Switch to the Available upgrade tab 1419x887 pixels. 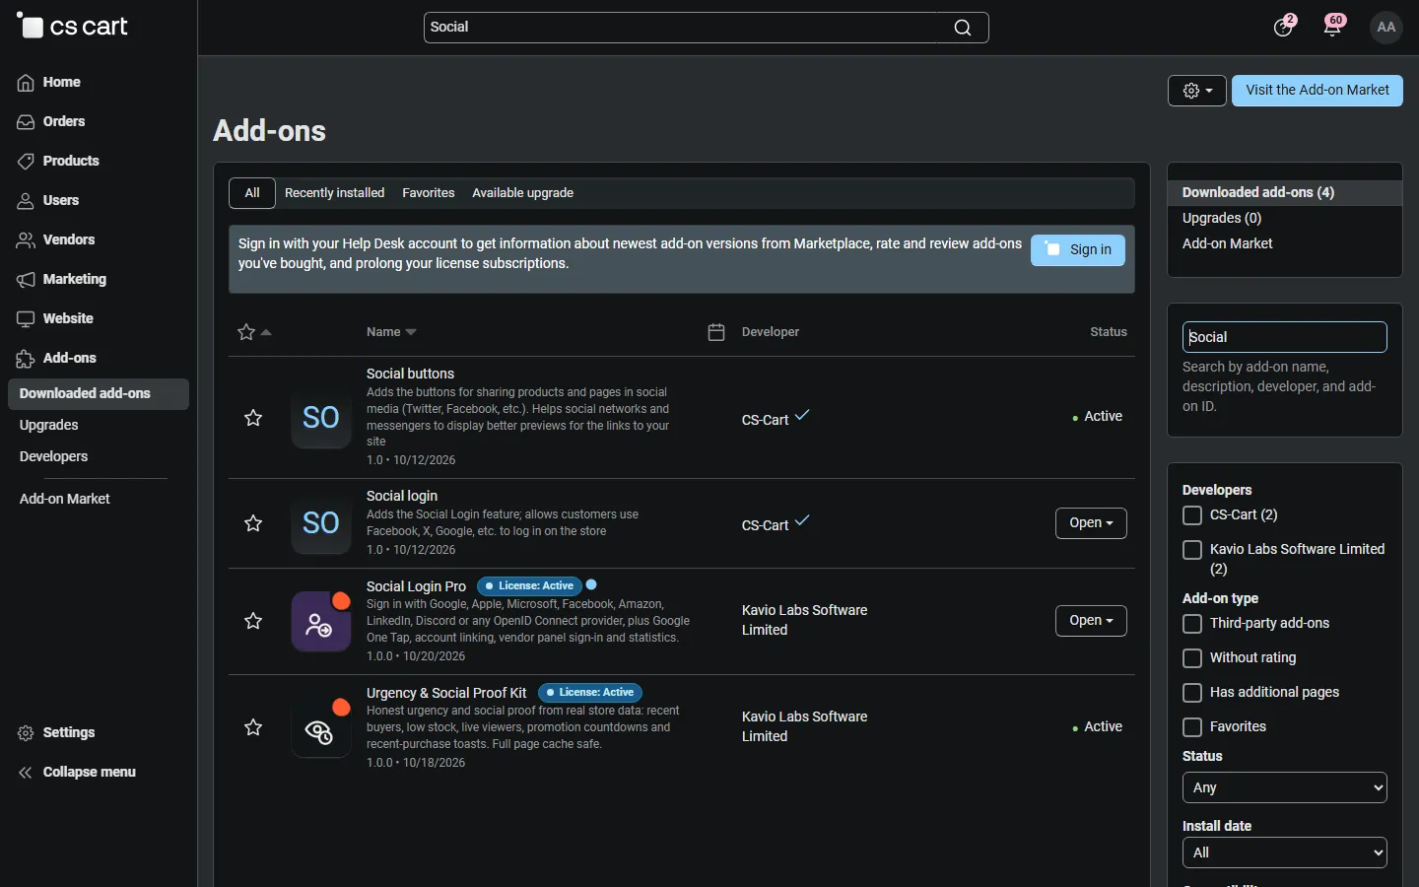(522, 193)
